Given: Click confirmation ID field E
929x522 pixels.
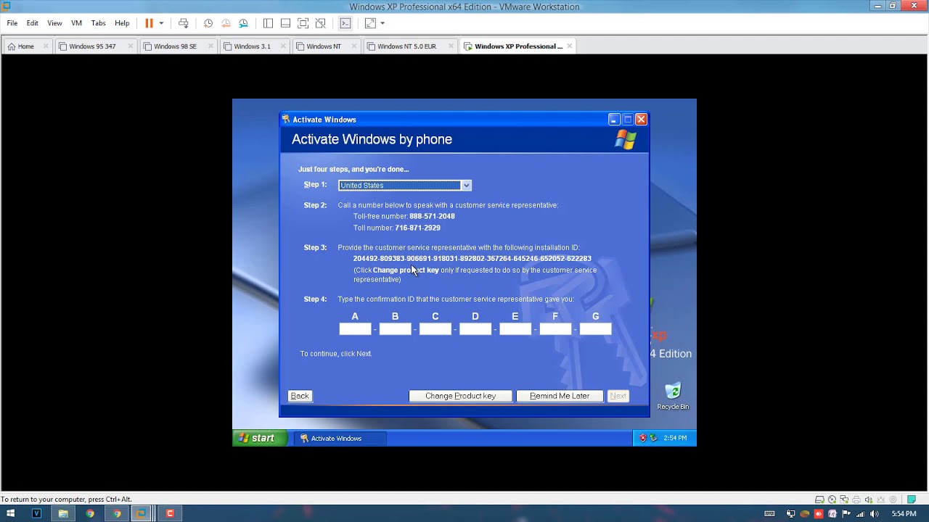Looking at the screenshot, I should [x=515, y=329].
